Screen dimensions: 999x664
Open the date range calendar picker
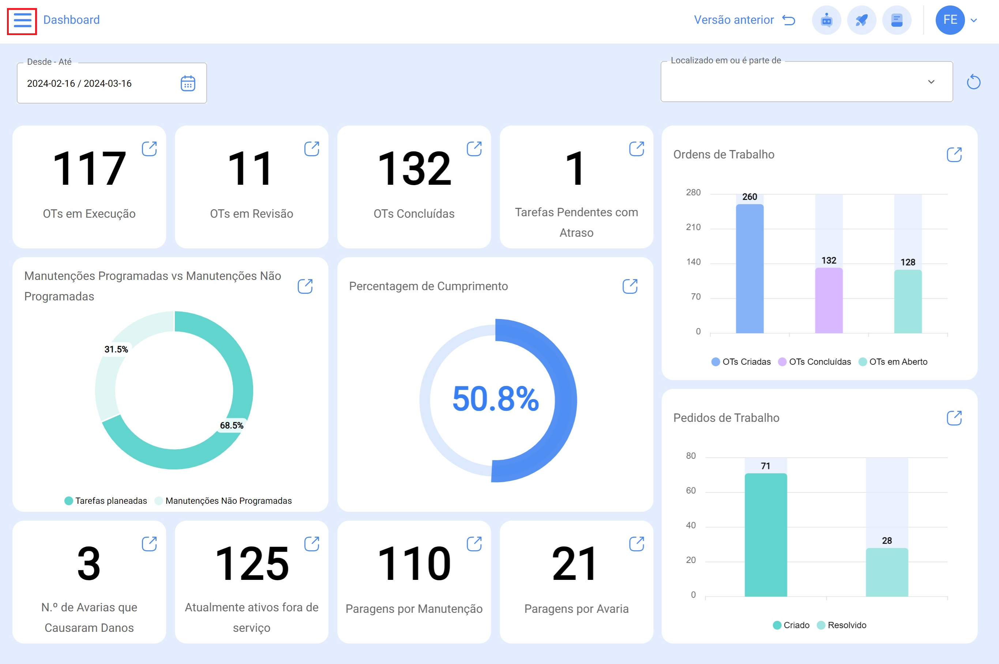pos(188,83)
